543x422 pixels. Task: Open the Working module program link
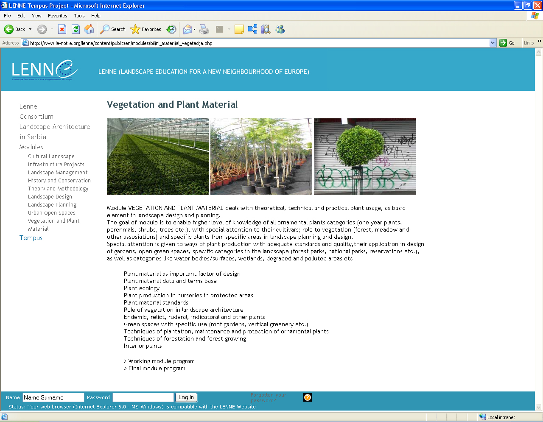[x=161, y=361]
